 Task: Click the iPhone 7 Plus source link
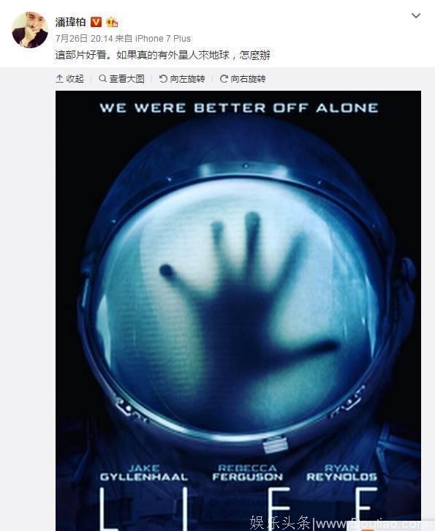pyautogui.click(x=163, y=39)
